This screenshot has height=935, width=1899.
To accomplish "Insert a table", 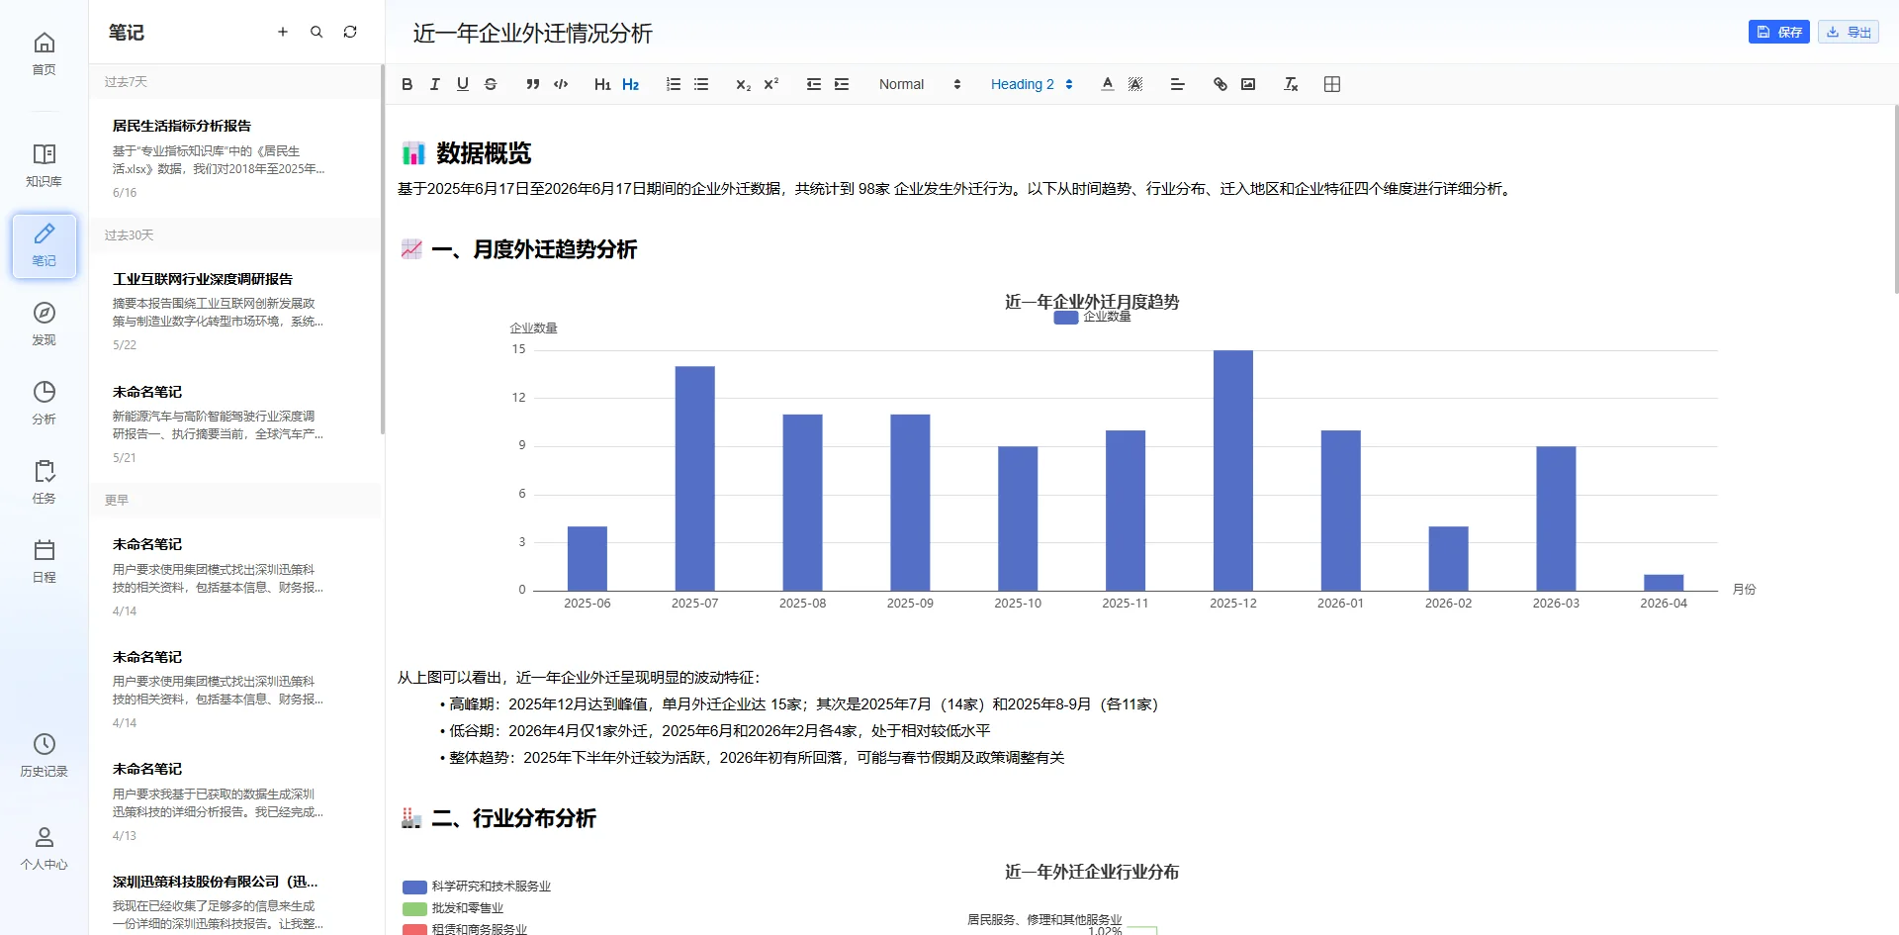I will 1332,84.
